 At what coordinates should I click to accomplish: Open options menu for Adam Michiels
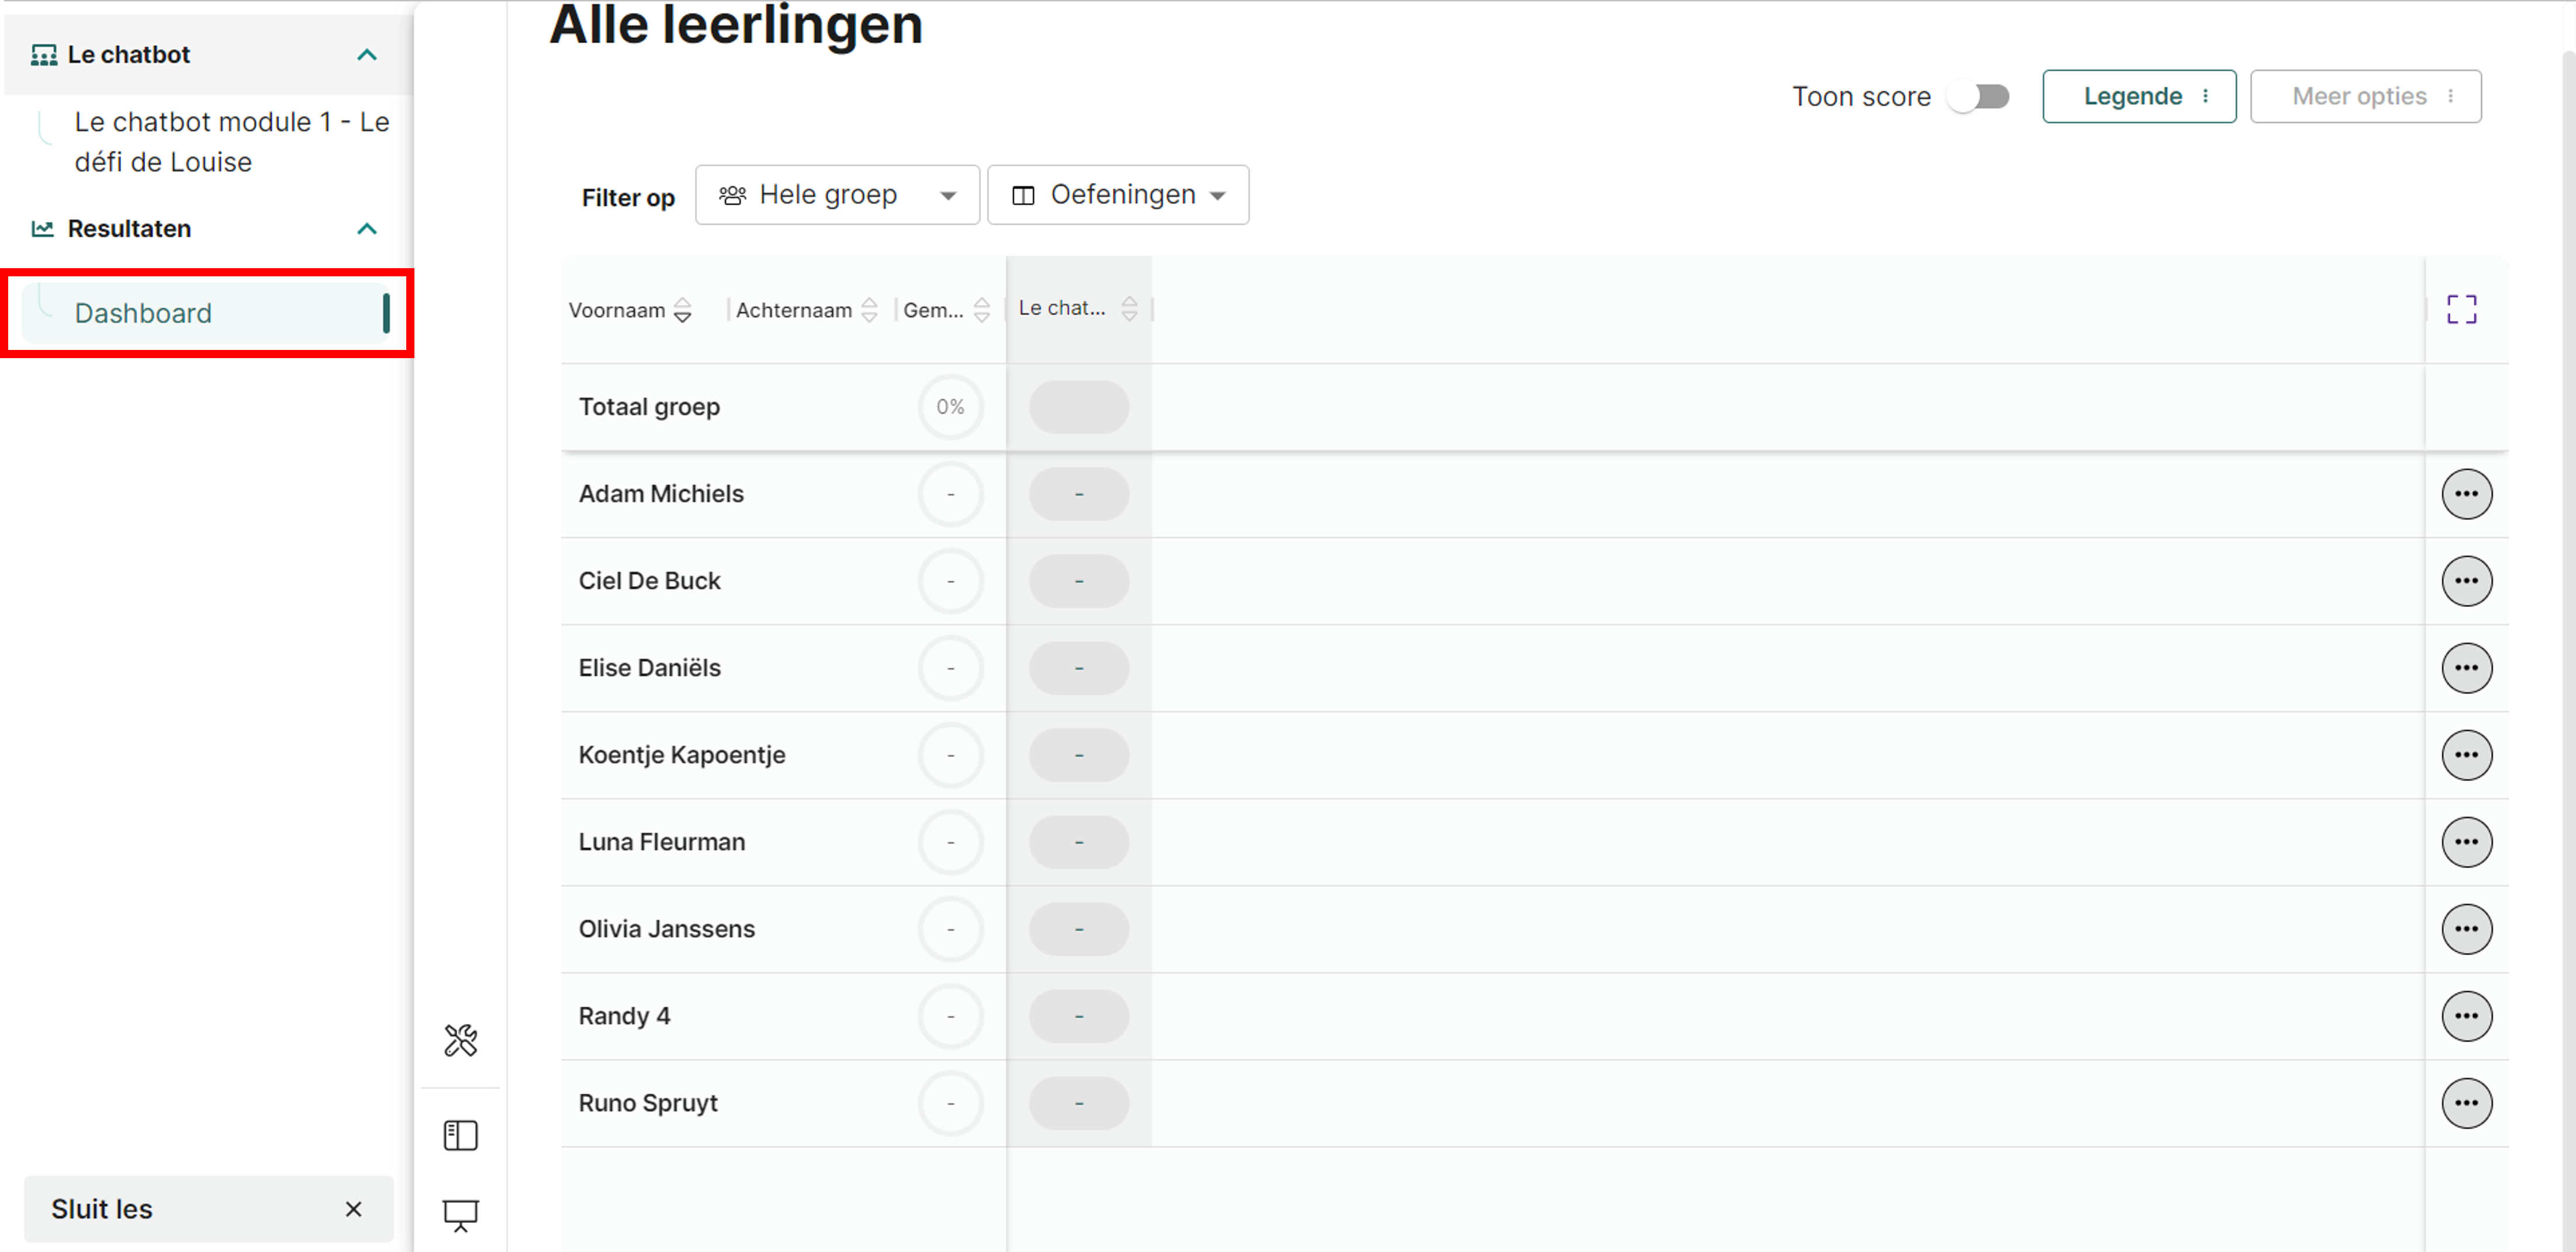pyautogui.click(x=2467, y=494)
